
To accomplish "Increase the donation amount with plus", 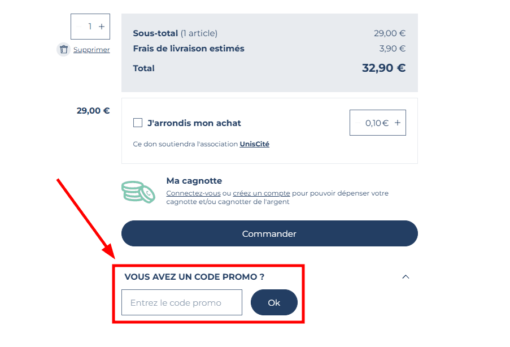I will (398, 123).
